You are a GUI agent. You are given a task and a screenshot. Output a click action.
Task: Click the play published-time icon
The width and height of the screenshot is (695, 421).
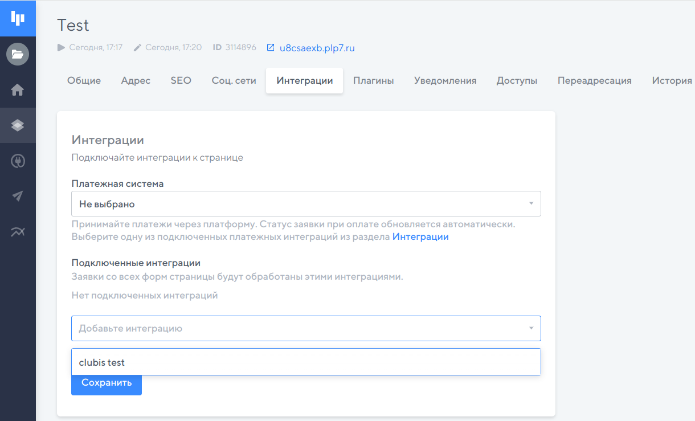pos(61,48)
